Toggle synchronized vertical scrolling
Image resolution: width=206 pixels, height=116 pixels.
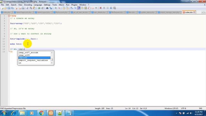click(64, 8)
